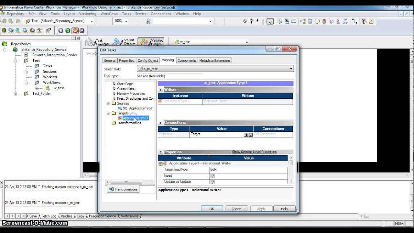Expand the Sessions node in the repository tree

[26, 72]
